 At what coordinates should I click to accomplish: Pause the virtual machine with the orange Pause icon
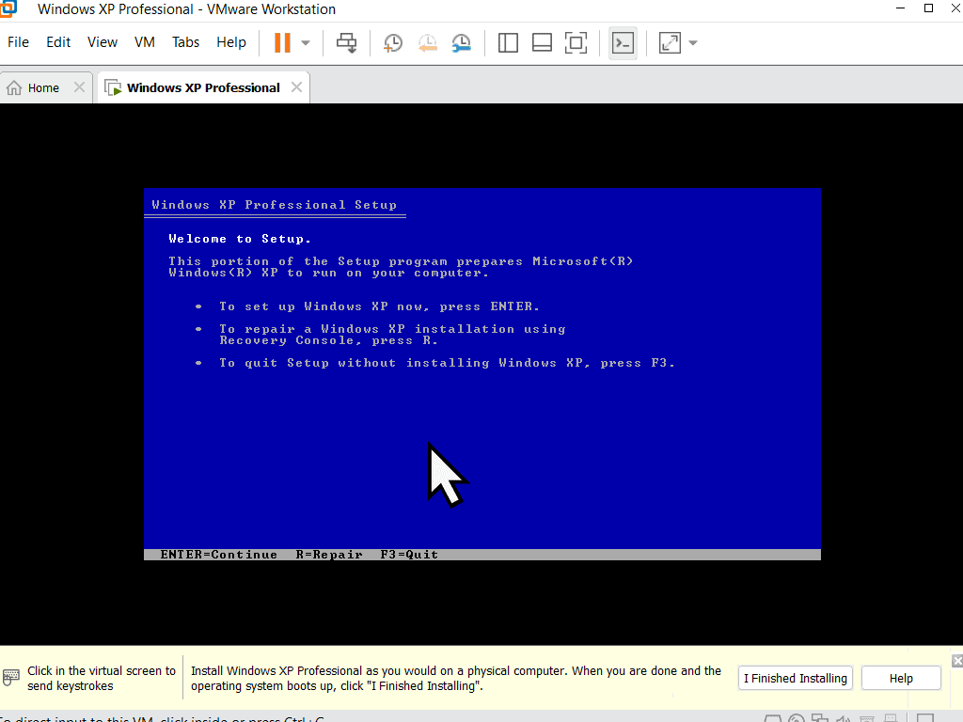point(282,43)
